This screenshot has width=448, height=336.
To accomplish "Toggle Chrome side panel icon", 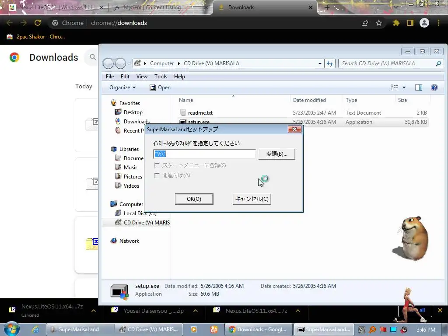I will [410, 23].
